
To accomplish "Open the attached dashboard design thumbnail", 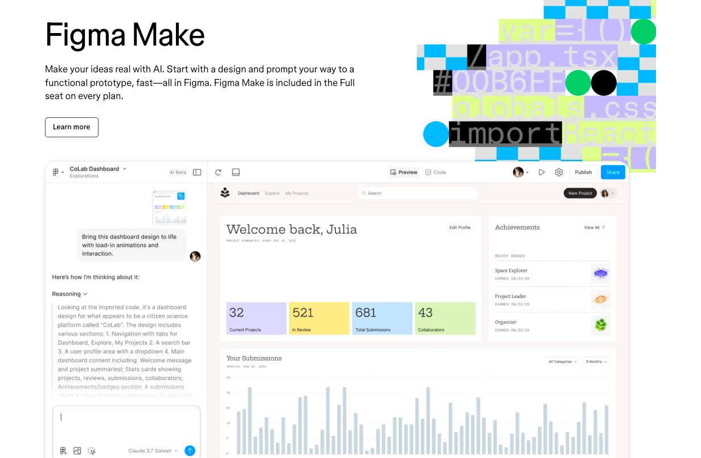I will click(x=169, y=207).
